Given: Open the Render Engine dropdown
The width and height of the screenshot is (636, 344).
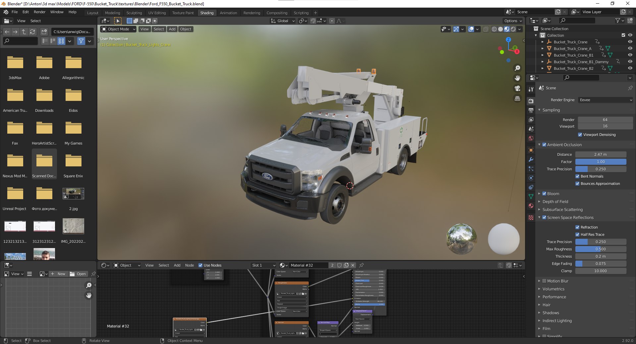Looking at the screenshot, I should click(x=606, y=100).
